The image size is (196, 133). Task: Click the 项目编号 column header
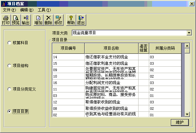68,48
